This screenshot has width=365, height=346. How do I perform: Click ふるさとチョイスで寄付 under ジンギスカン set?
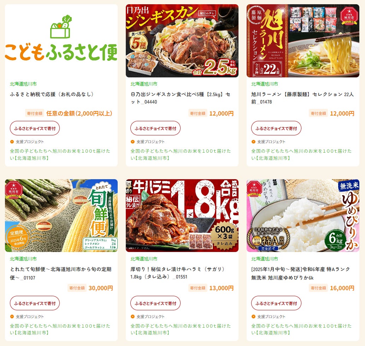click(155, 128)
